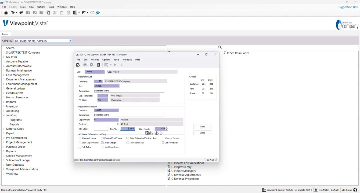Click the edit folder icon
The height and width of the screenshot is (193, 360).
(x=35, y=13)
